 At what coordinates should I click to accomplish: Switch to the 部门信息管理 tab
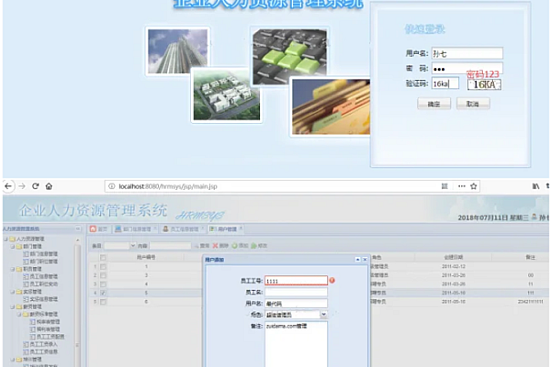point(136,229)
